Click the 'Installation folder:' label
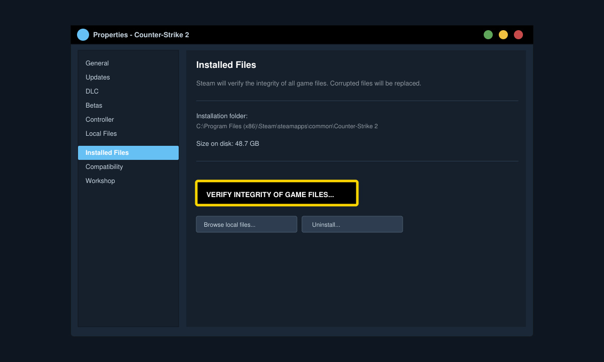This screenshot has width=604, height=362. 222,116
